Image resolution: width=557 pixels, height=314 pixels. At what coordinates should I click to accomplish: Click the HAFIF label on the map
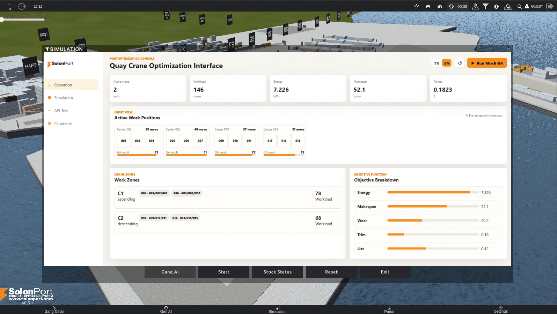pyautogui.click(x=31, y=65)
